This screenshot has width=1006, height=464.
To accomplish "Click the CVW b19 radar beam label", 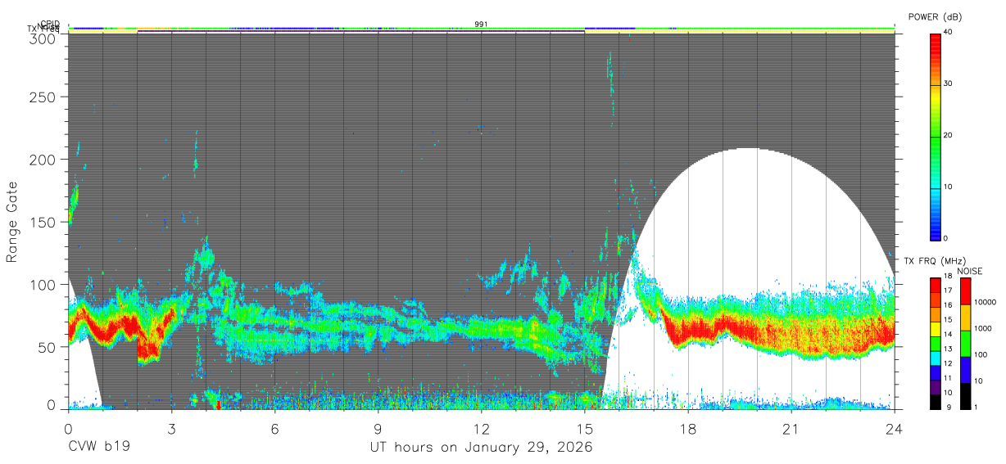I will pos(98,448).
